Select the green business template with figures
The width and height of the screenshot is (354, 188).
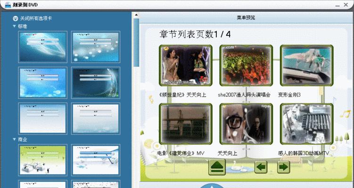coord(43,160)
